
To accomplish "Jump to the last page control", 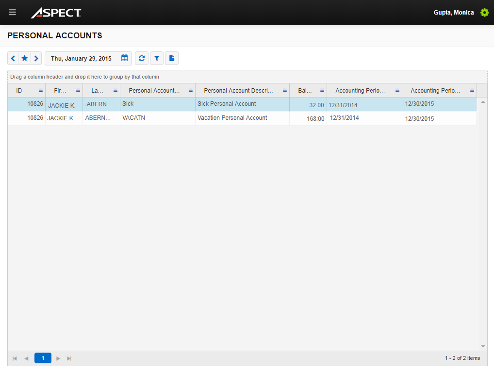I will coord(69,358).
